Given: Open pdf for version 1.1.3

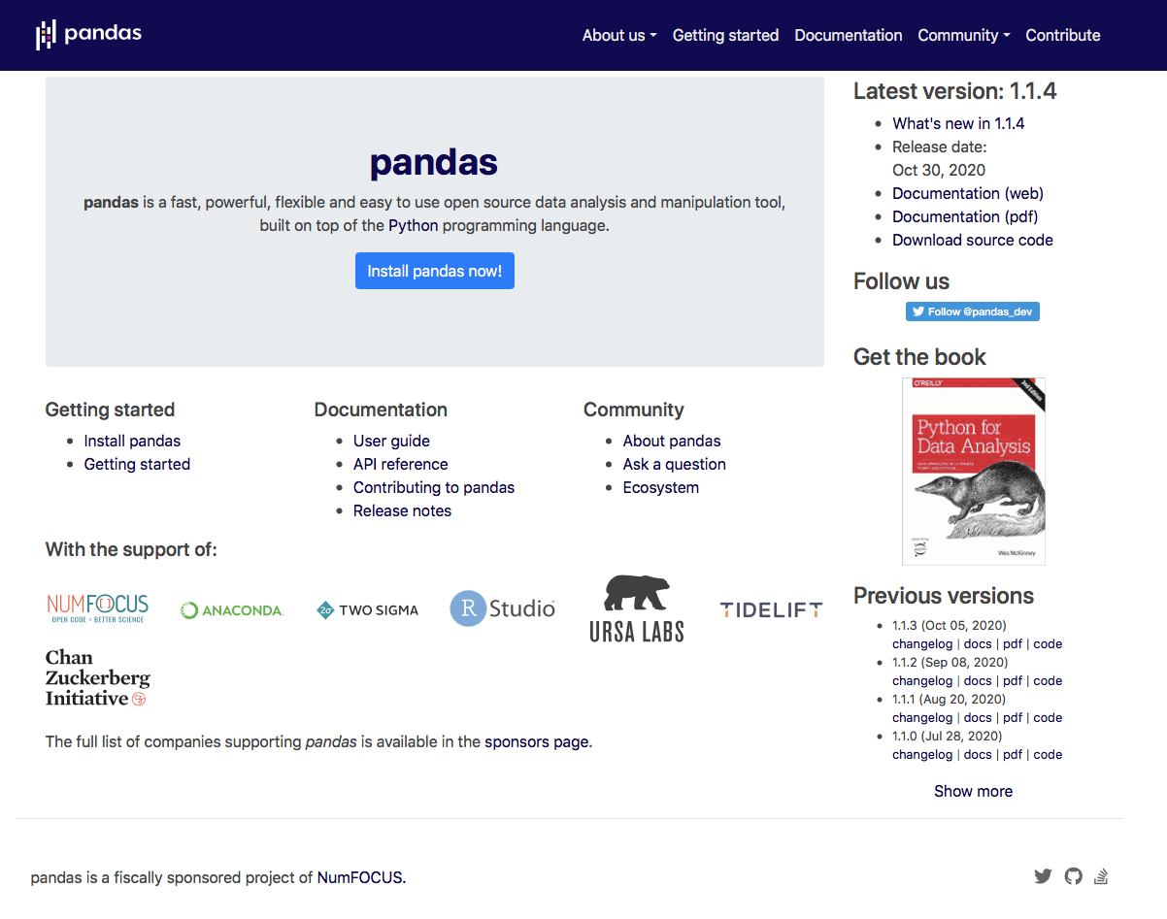Looking at the screenshot, I should tap(1013, 643).
